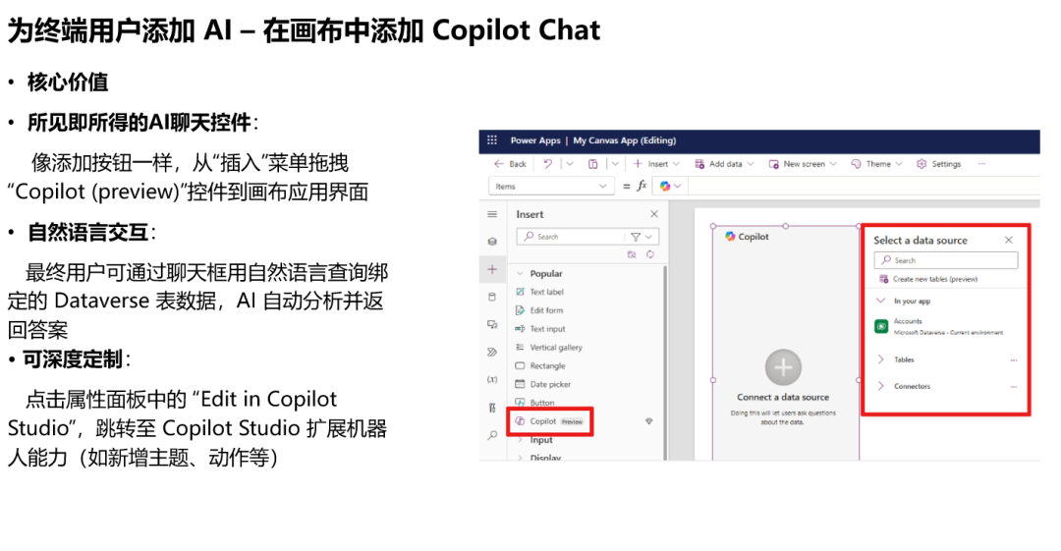1061x551 pixels.
Task: Open the Data sidebar icon
Action: tap(492, 297)
